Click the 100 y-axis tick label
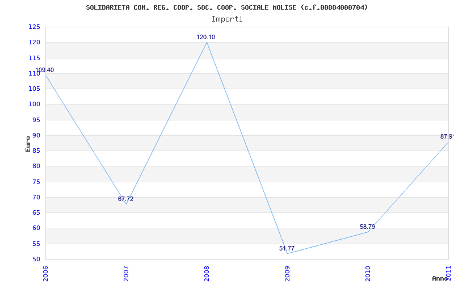The image size is (454, 284). tap(34, 105)
